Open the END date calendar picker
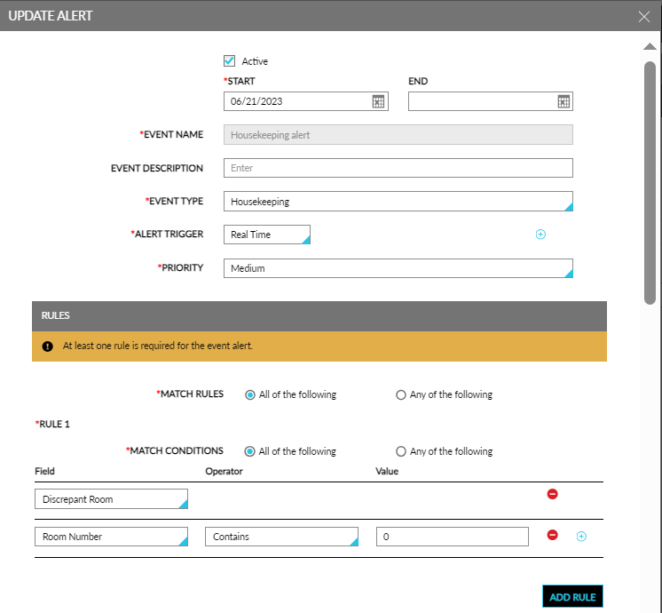662x613 pixels. coord(563,101)
